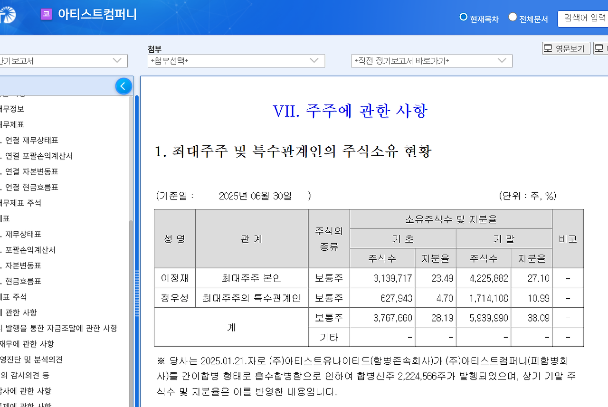Click the 4.70 ownership percentage cell

click(436, 298)
